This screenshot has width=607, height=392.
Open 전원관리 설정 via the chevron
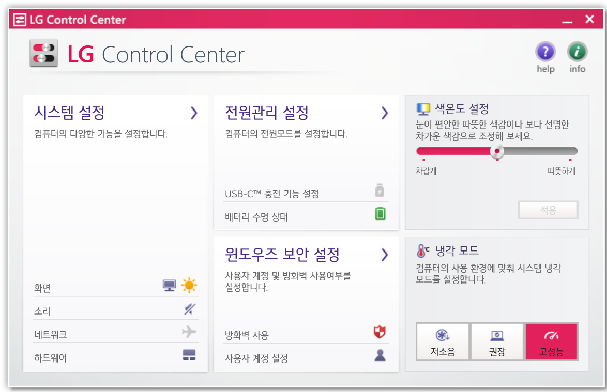click(384, 113)
